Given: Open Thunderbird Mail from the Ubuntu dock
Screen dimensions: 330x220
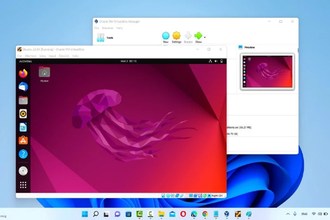Looking at the screenshot, I should [23, 87].
